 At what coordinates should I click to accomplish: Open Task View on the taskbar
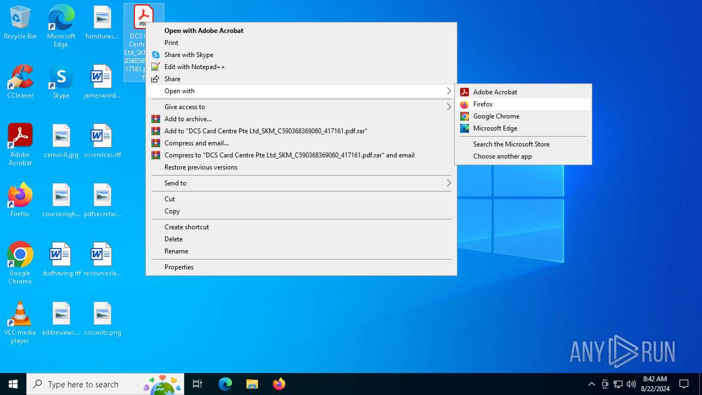coord(197,384)
